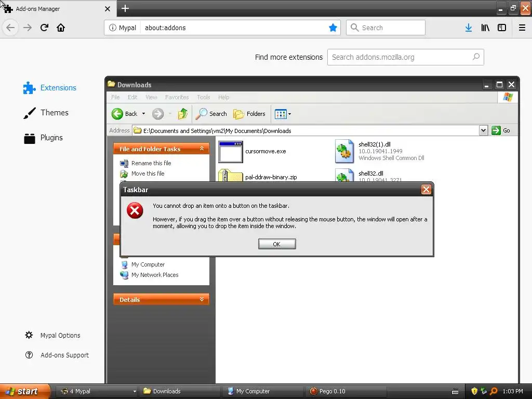Open the Help menu in Downloads window
Viewport: 532px width, 399px height.
223,97
